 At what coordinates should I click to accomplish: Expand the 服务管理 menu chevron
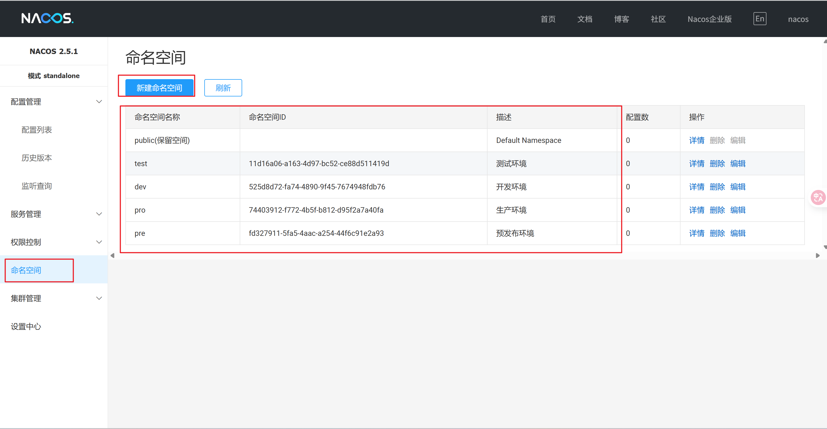pos(99,214)
